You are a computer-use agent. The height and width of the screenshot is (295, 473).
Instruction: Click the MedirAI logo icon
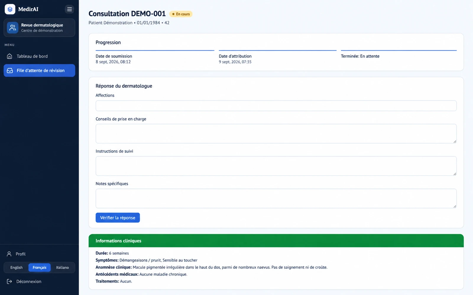click(x=10, y=9)
